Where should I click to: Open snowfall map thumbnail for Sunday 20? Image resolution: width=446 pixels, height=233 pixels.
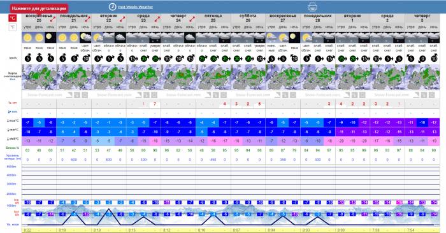40,77
